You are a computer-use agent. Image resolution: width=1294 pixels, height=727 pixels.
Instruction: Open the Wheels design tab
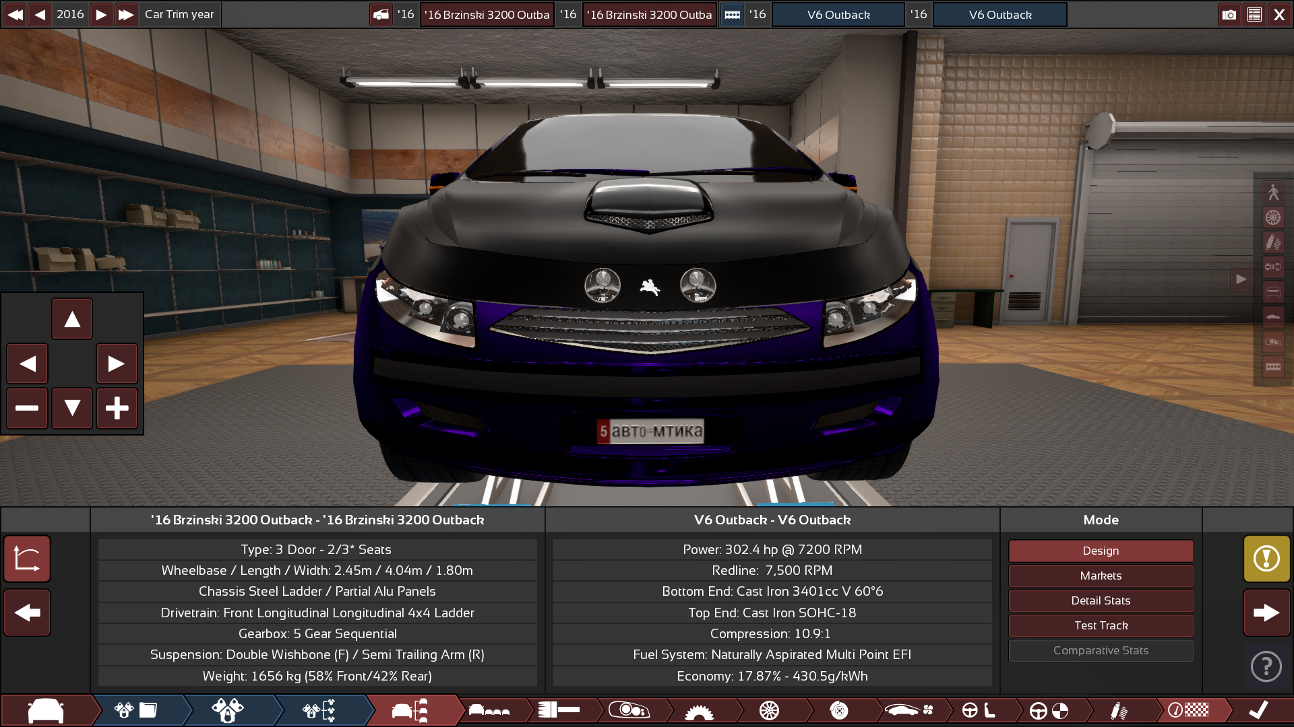pyautogui.click(x=768, y=710)
